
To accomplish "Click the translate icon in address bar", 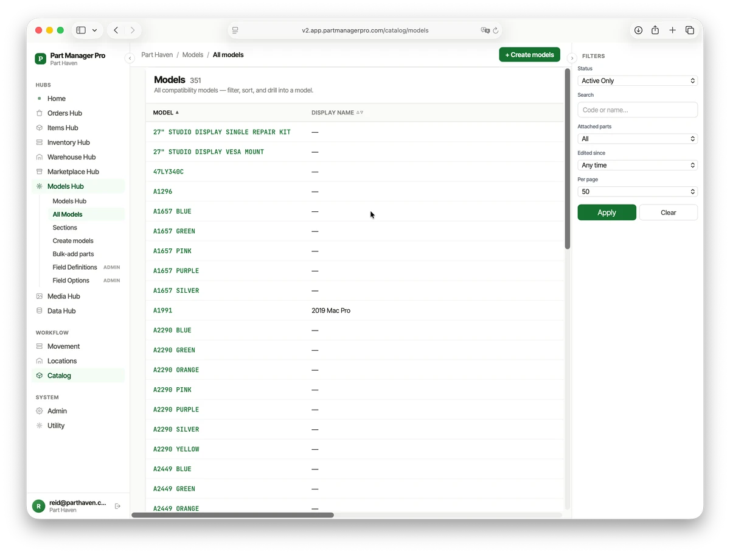I will [x=485, y=30].
